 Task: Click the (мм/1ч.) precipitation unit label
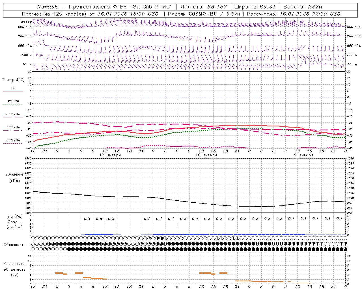pos(15,227)
